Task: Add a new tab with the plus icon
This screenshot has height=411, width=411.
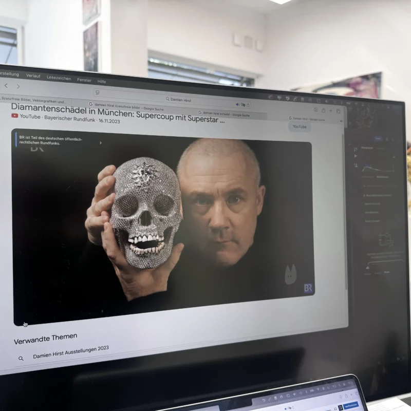Action: (x=331, y=111)
